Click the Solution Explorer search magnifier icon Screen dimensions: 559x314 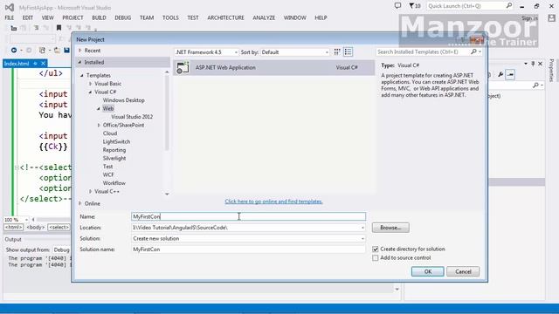[535, 85]
